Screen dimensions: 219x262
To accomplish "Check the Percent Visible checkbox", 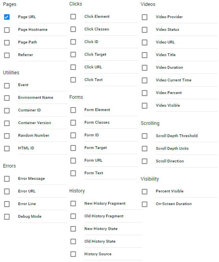I will tap(144, 192).
